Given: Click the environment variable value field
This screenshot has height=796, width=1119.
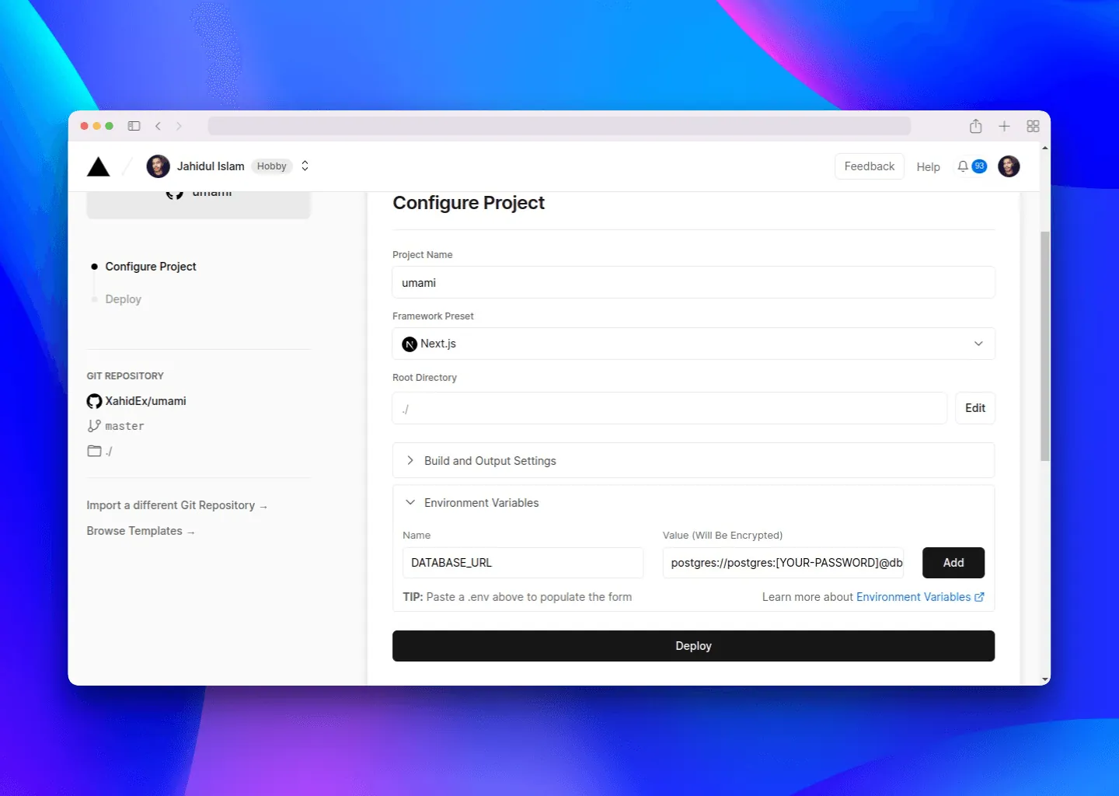Looking at the screenshot, I should click(783, 563).
